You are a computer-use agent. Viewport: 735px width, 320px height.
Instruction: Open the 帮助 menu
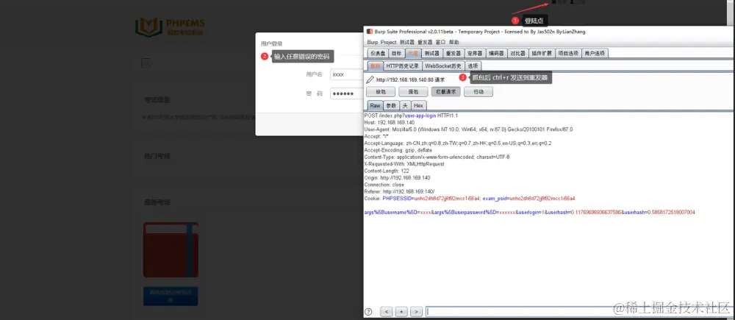point(453,42)
